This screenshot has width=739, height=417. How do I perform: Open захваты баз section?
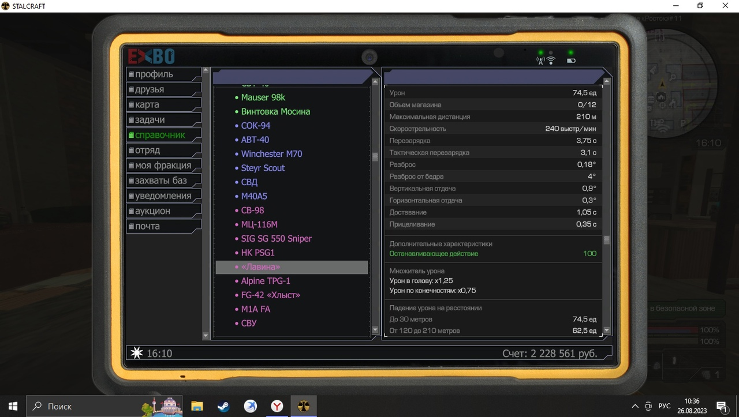[x=163, y=181]
